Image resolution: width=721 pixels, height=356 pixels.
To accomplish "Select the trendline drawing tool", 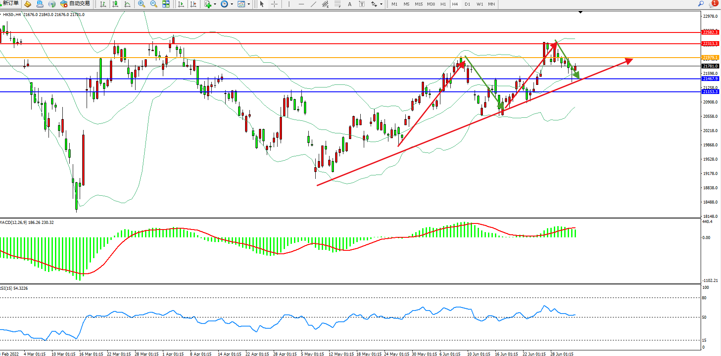I will click(x=314, y=4).
